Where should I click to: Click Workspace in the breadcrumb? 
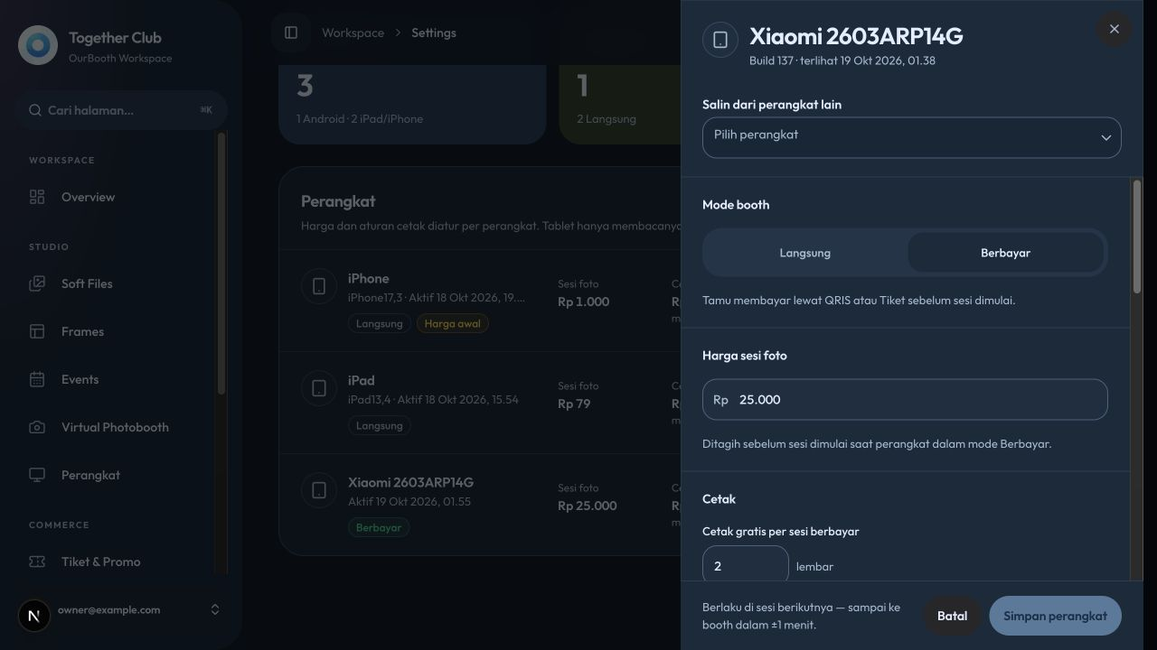(x=353, y=32)
